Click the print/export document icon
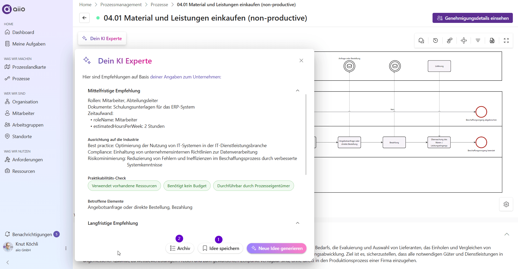Image resolution: width=518 pixels, height=269 pixels. [492, 41]
